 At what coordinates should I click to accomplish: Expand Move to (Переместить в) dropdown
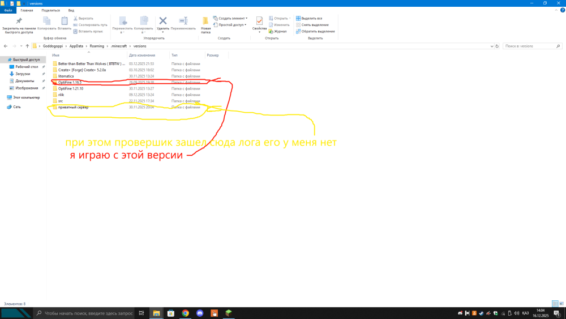[x=122, y=32]
